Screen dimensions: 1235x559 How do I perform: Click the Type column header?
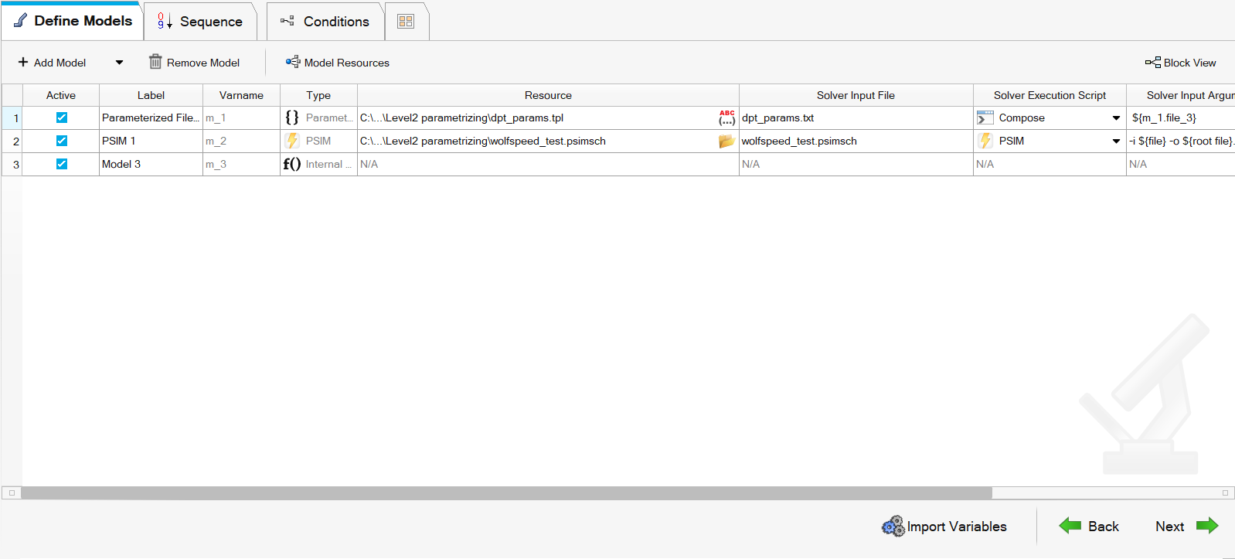[x=318, y=95]
